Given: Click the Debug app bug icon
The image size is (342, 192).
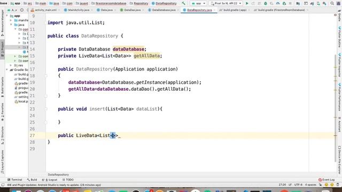Looking at the screenshot, I should [x=266, y=4].
